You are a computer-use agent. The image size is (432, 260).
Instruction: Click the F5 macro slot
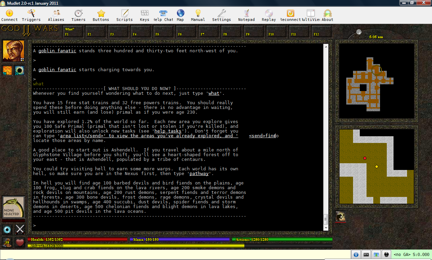point(164,32)
